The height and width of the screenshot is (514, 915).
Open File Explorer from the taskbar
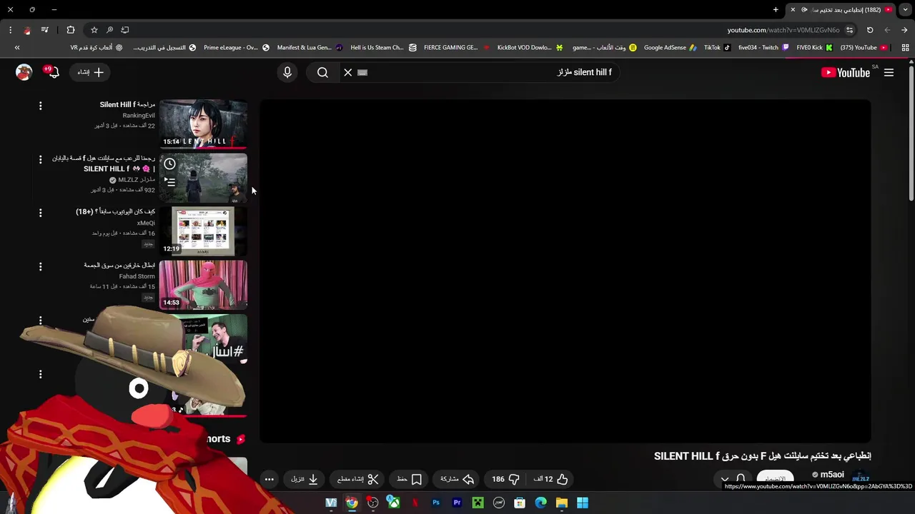coord(562,503)
